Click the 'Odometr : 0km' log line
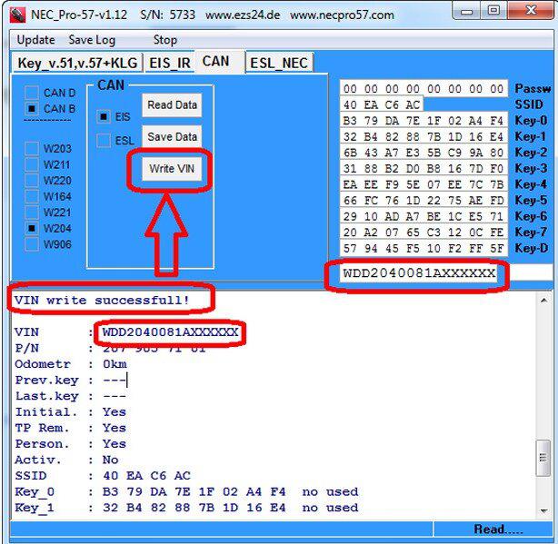Viewport: 558px width, 544px height. point(71,364)
